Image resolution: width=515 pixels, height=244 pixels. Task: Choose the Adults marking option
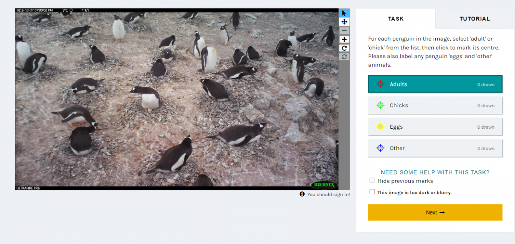click(x=435, y=84)
